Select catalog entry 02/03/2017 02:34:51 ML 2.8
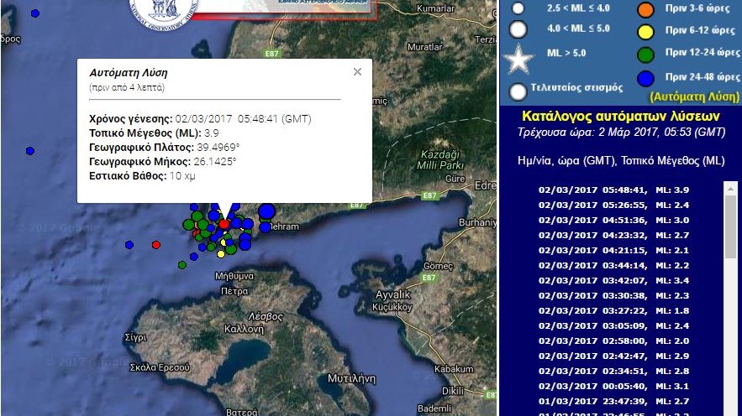742x416 pixels. click(613, 372)
